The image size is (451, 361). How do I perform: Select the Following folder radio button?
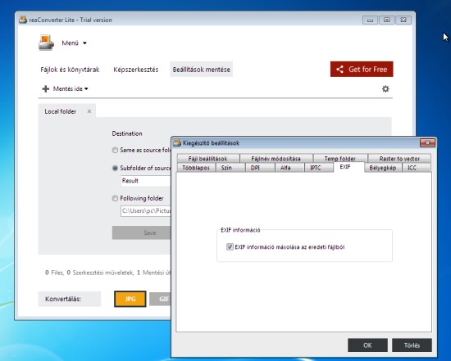(115, 198)
